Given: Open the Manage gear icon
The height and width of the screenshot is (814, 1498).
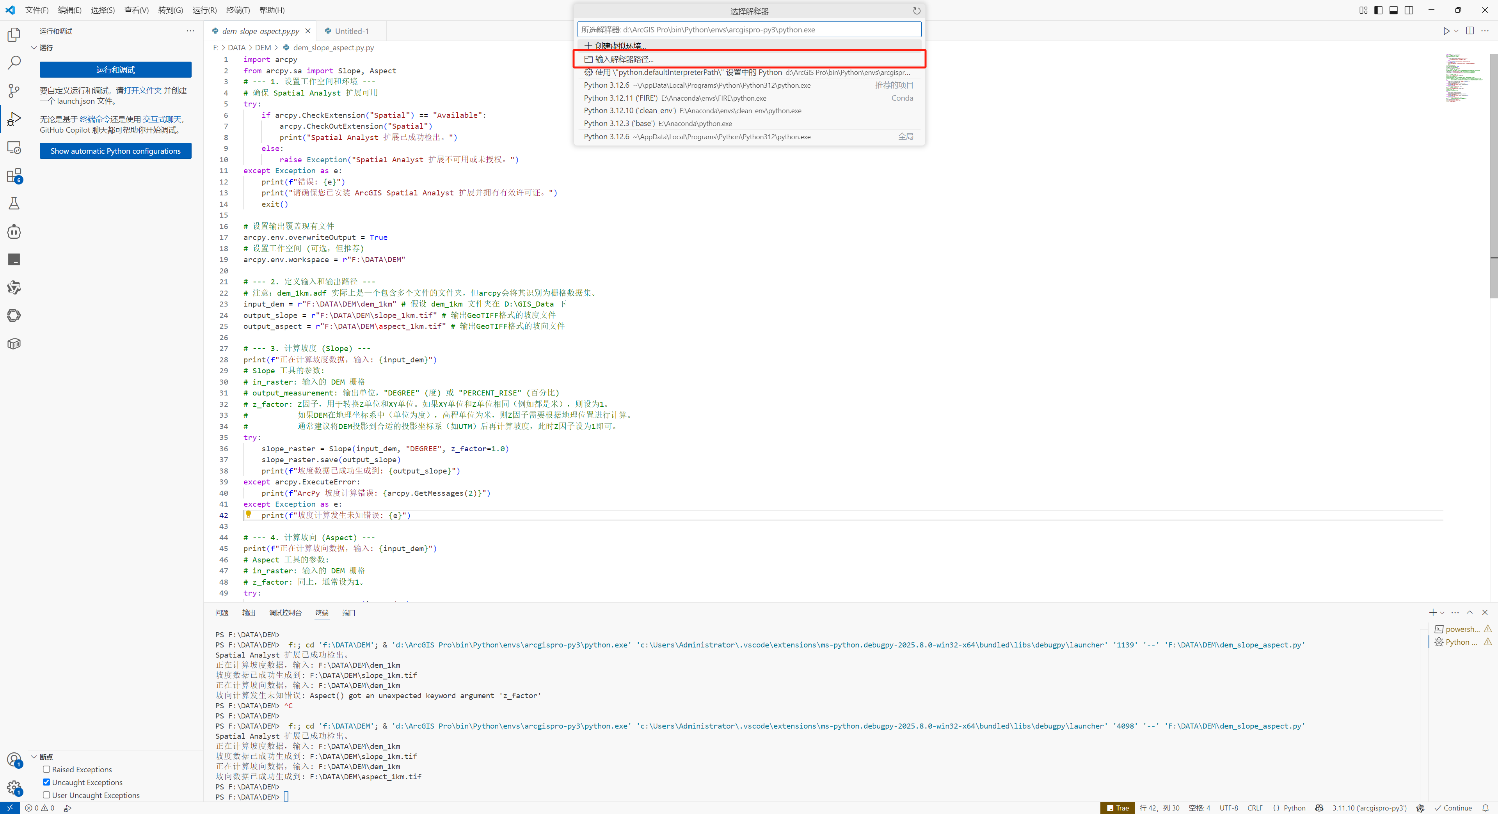Looking at the screenshot, I should (x=14, y=788).
